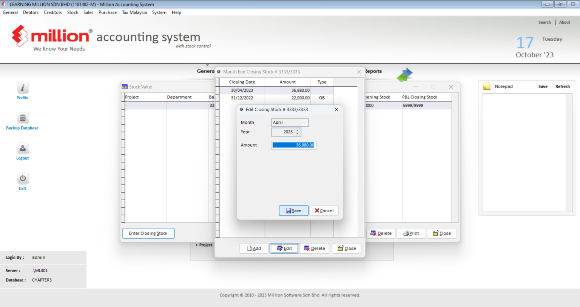Click the Backup Database icon
Image resolution: width=580 pixels, height=307 pixels.
click(23, 118)
